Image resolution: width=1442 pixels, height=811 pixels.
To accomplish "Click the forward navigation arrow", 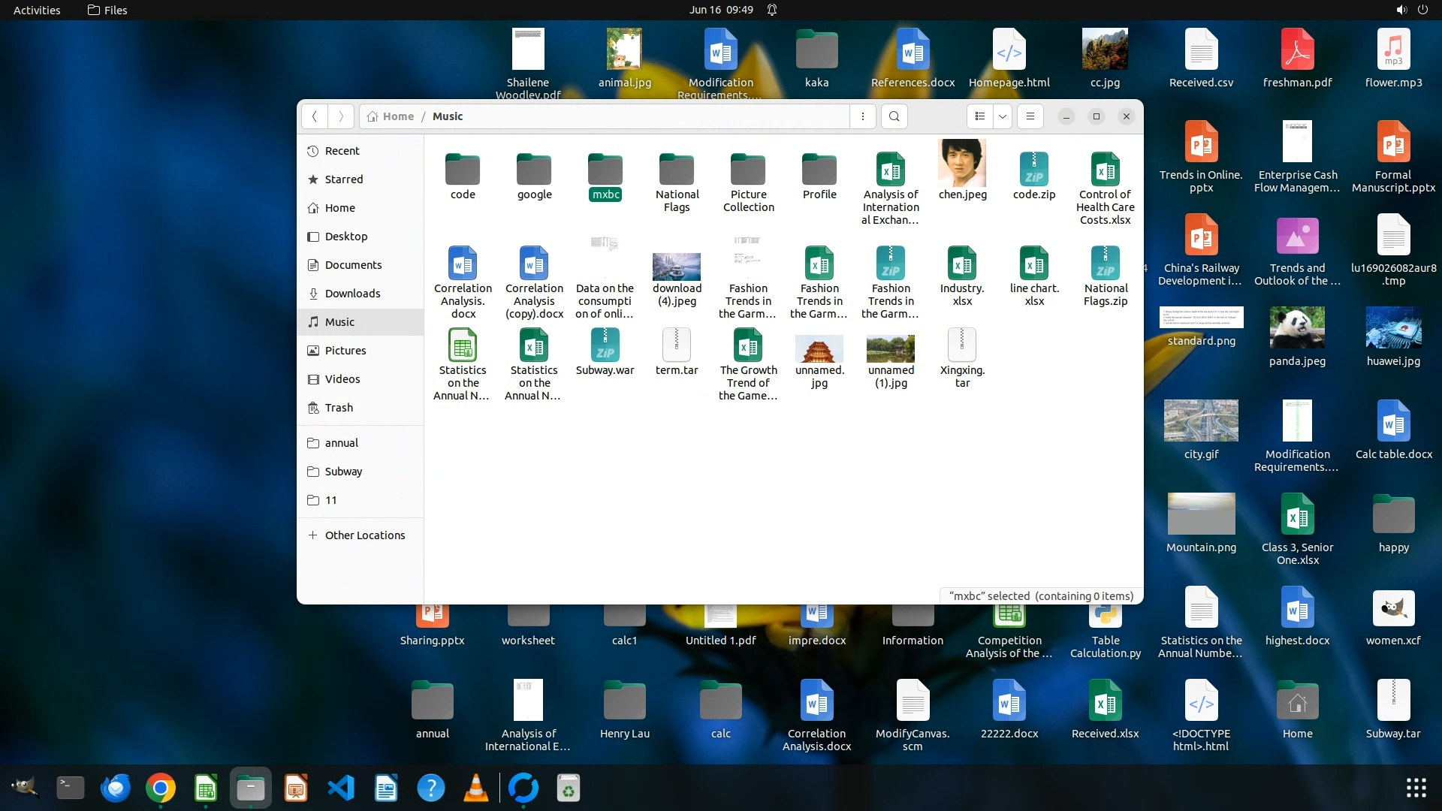I will tap(341, 116).
